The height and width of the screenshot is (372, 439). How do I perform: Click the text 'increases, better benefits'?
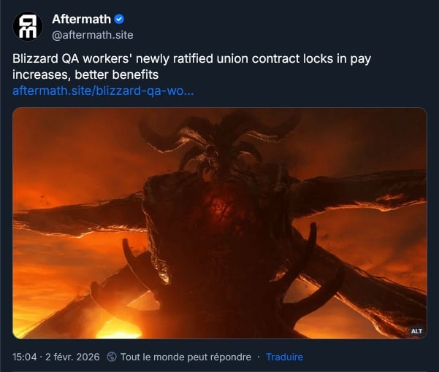click(85, 75)
